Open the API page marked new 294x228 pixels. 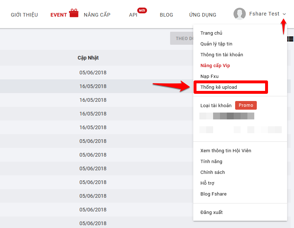coord(133,15)
